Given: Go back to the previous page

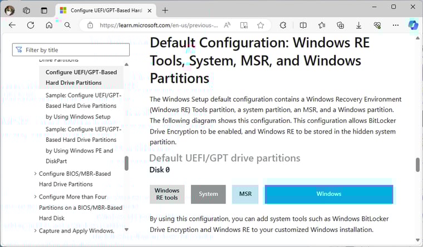Looking at the screenshot, I should [12, 25].
